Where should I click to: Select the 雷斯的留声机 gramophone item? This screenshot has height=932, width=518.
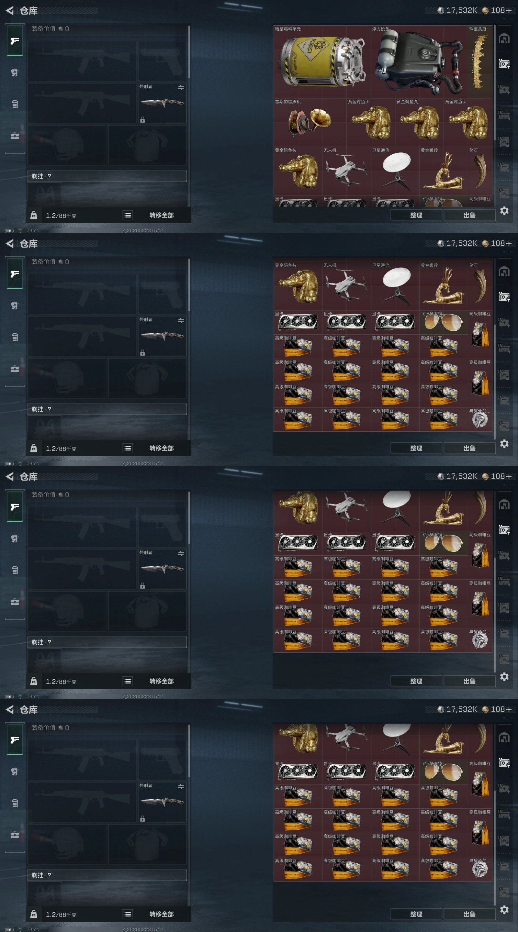pyautogui.click(x=310, y=122)
